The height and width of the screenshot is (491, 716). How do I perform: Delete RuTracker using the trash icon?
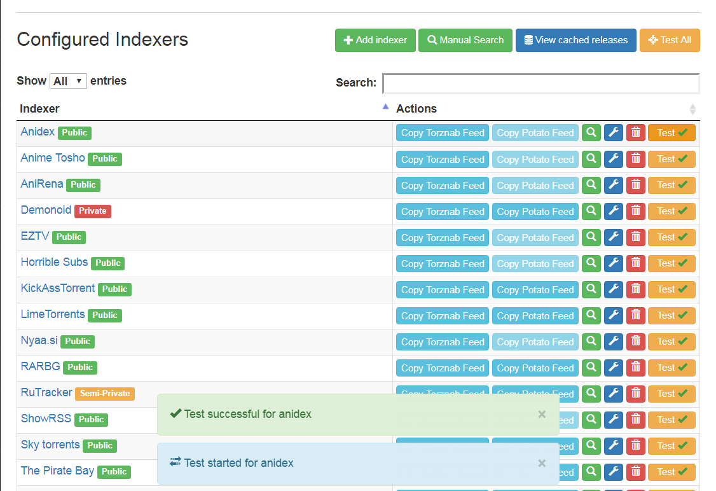tap(636, 393)
